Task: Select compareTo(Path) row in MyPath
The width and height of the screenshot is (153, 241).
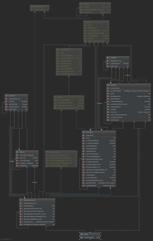Action: [128, 117]
